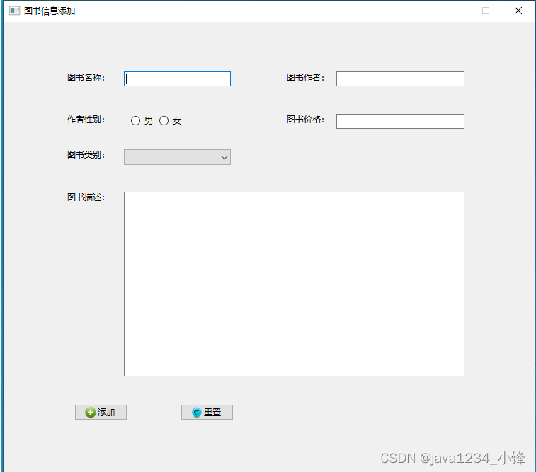
Task: Click the window icon in title bar
Action: coord(14,11)
